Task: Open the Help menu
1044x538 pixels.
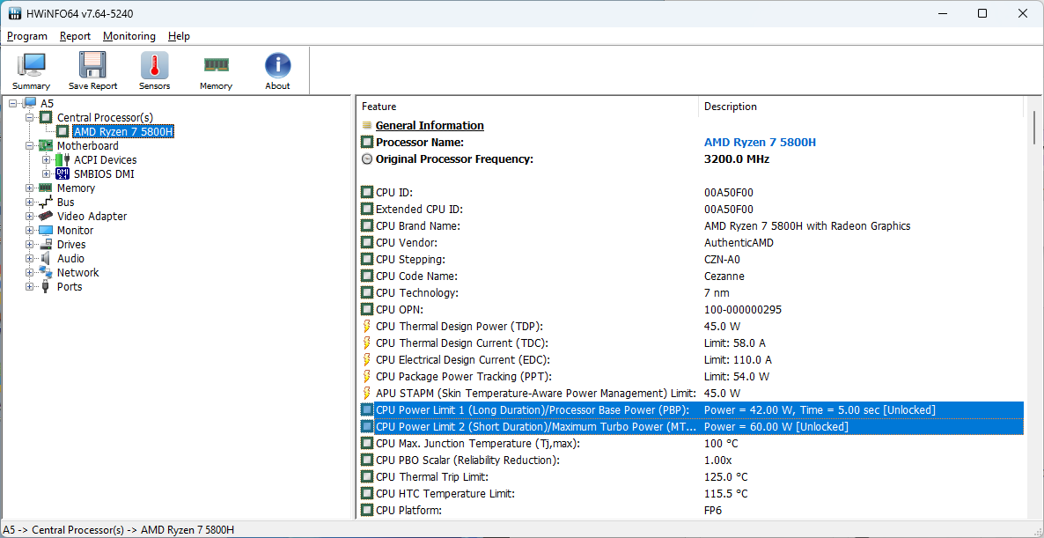Action: click(179, 36)
